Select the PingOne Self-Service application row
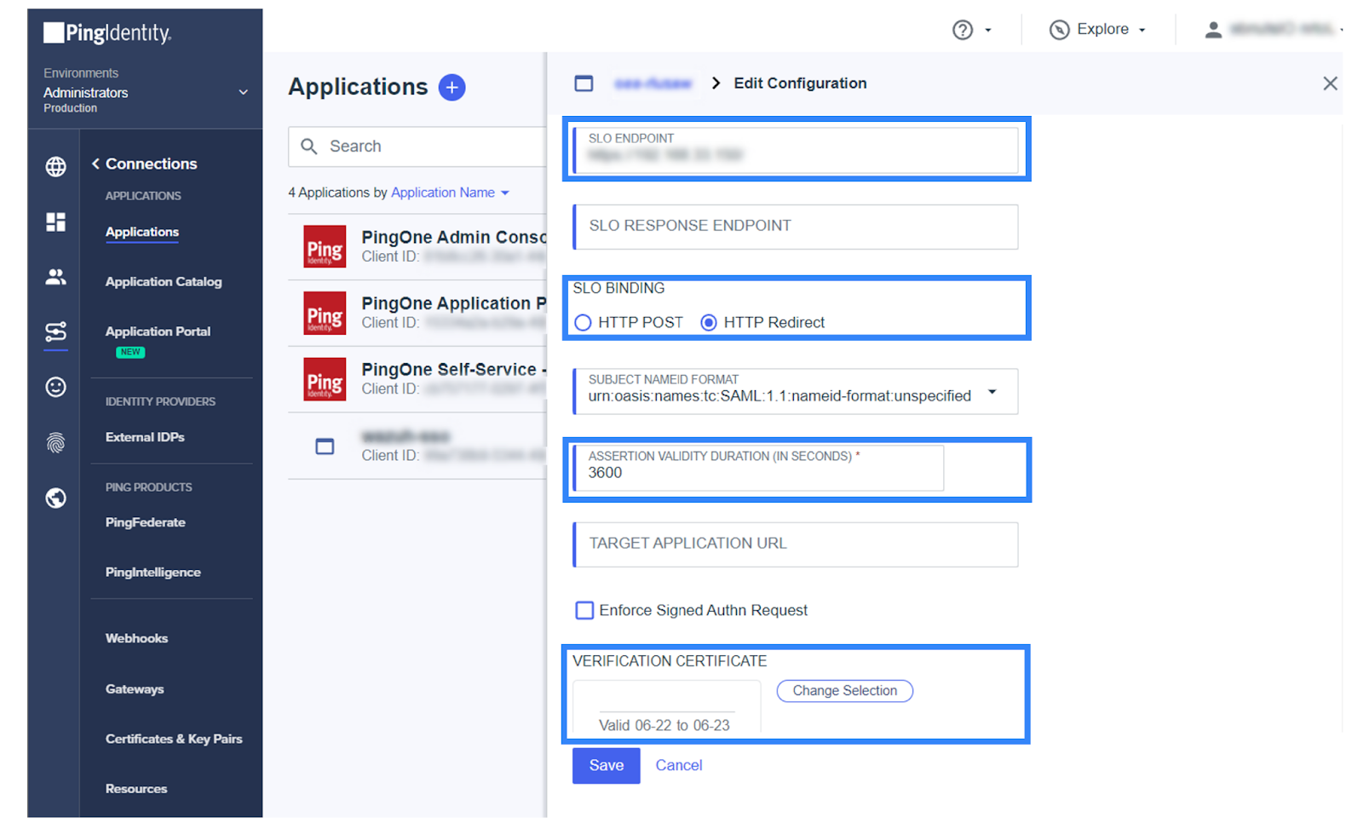This screenshot has height=829, width=1363. point(417,379)
